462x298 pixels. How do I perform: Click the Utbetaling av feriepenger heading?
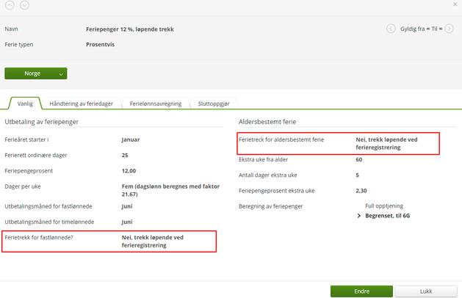coord(42,122)
